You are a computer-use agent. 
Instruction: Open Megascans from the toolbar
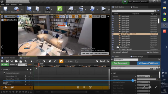pyautogui.click(x=60, y=9)
